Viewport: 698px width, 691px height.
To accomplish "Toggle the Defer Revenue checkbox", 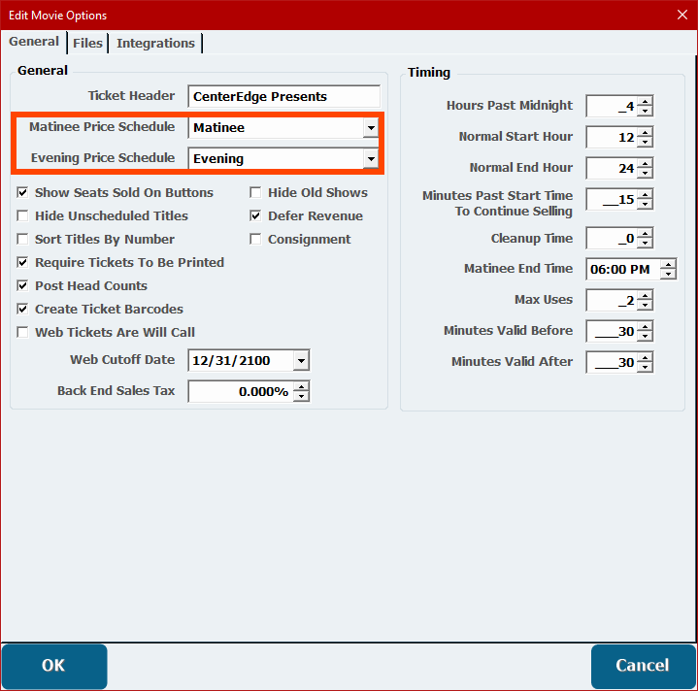I will (256, 216).
